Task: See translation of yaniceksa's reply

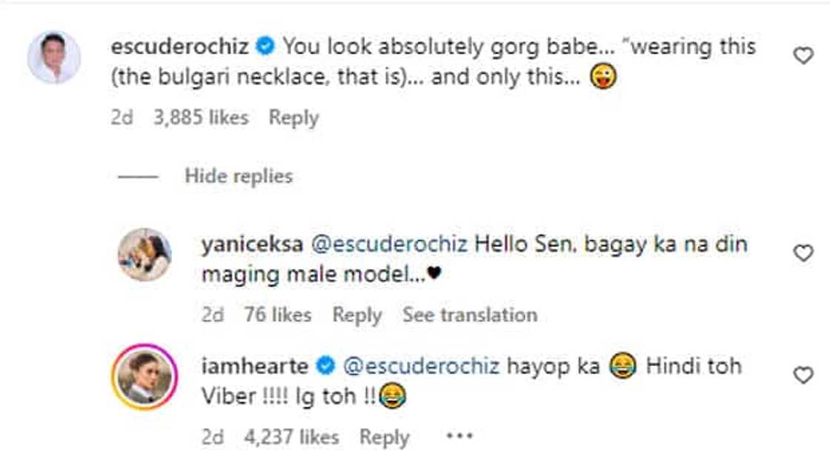Action: click(470, 315)
